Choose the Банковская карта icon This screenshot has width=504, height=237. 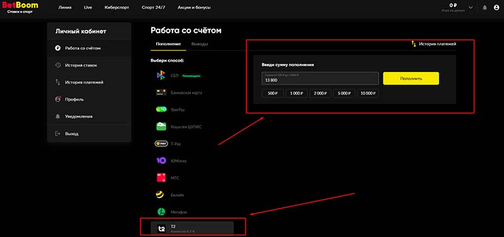pos(161,93)
